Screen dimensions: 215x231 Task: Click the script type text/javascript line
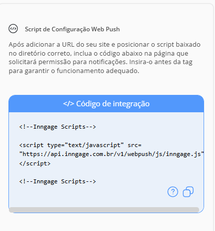80,145
